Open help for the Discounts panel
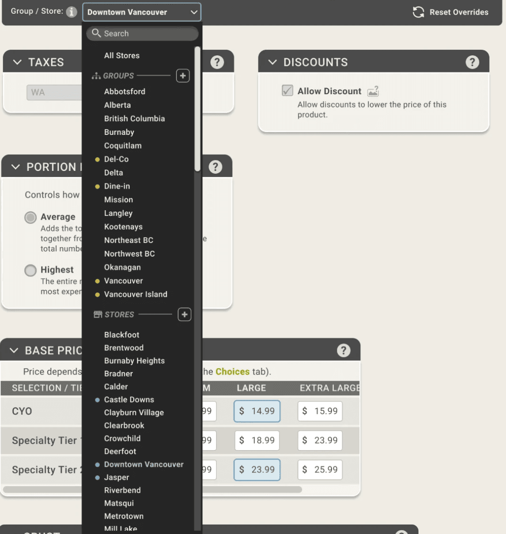This screenshot has width=506, height=534. [x=472, y=62]
